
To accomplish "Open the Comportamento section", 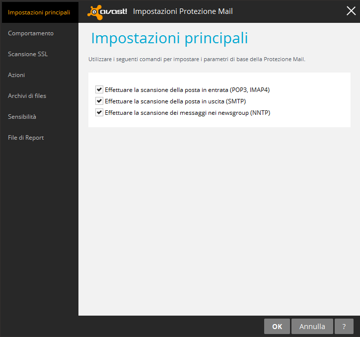I will (x=31, y=33).
